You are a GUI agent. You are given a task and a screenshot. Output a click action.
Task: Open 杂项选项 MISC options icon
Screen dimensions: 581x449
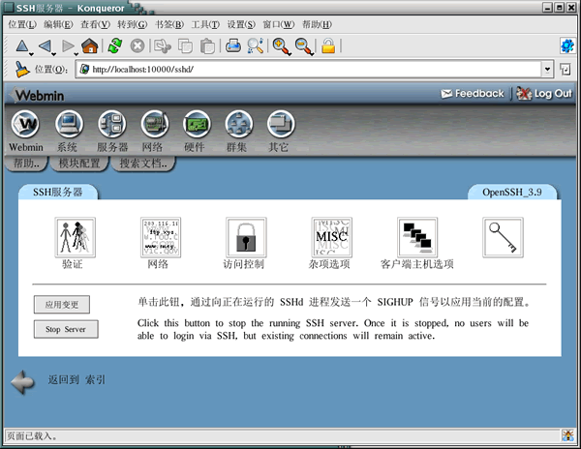coord(331,237)
